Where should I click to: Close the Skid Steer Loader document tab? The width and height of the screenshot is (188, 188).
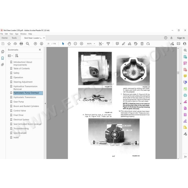44,38
